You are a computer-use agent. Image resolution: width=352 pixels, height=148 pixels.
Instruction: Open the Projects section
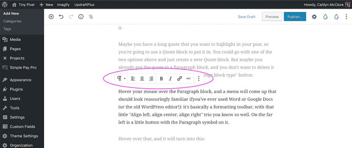pyautogui.click(x=17, y=58)
